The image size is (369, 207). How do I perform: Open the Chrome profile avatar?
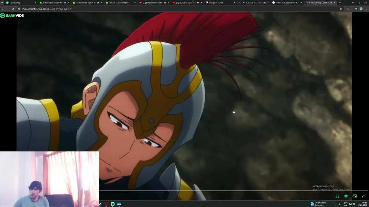361,9
